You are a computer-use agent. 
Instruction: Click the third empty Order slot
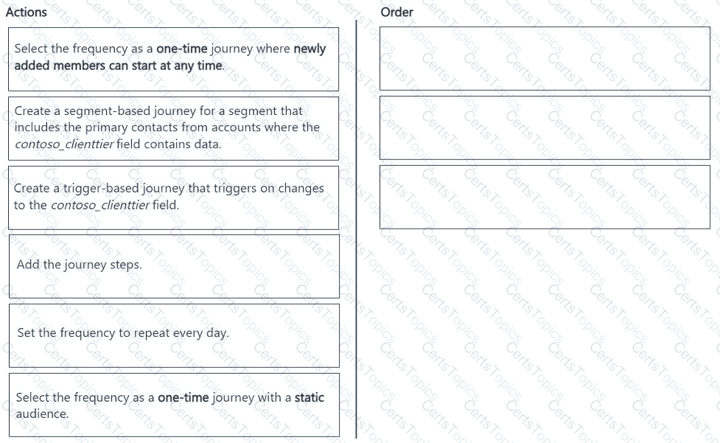544,197
